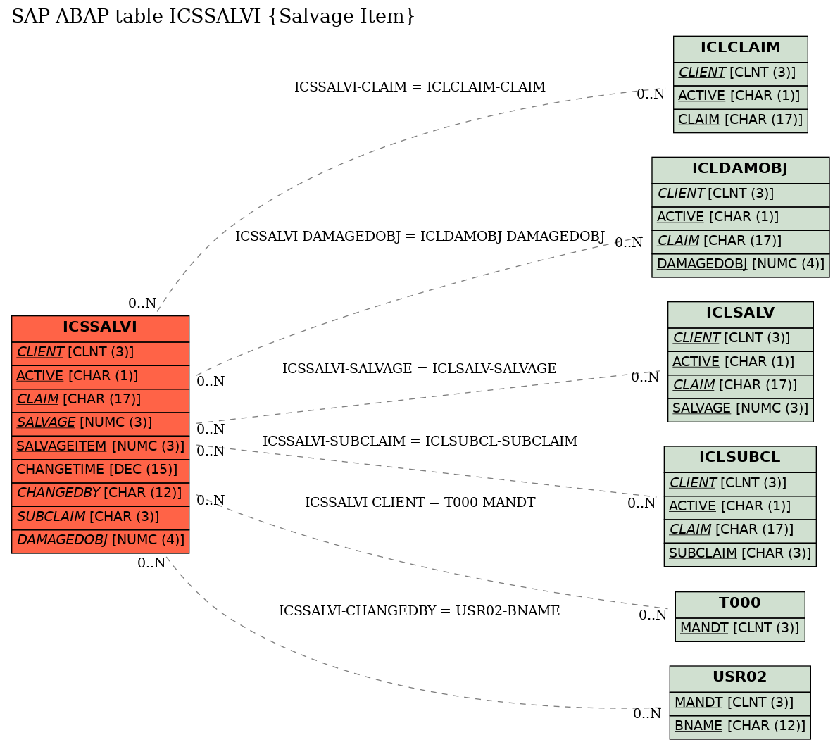Select CHANGETIME [DEC (15)] field

pyautogui.click(x=100, y=470)
